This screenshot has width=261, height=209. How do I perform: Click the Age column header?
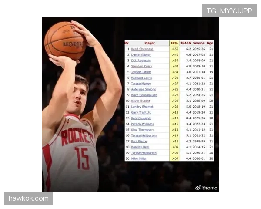(x=210, y=43)
